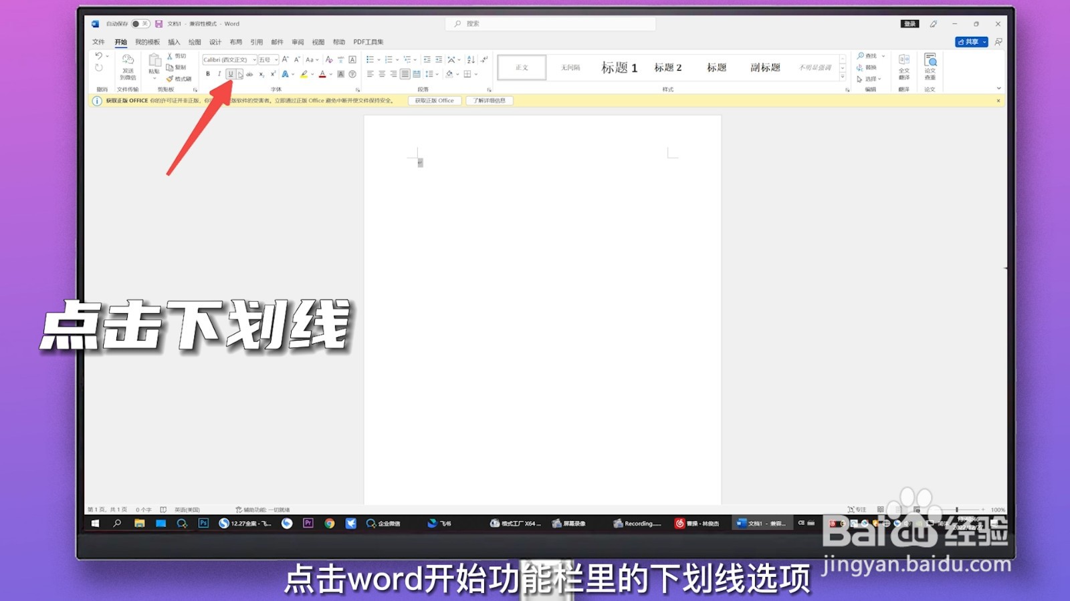Copy selection using copy icon
The image size is (1070, 601).
click(x=177, y=67)
